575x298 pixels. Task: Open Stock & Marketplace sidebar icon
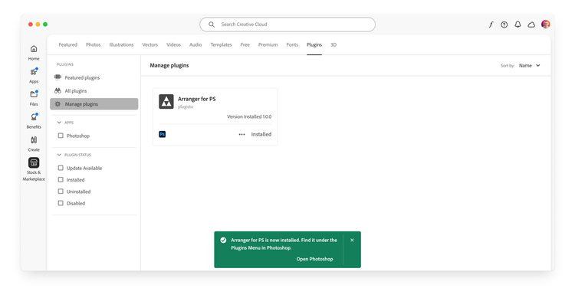coord(34,162)
